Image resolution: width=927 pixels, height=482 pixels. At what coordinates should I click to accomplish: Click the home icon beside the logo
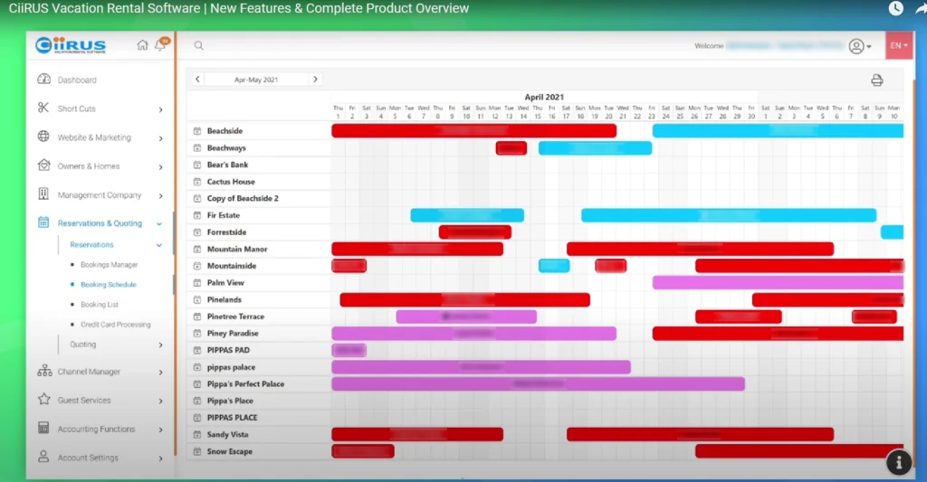click(x=142, y=45)
